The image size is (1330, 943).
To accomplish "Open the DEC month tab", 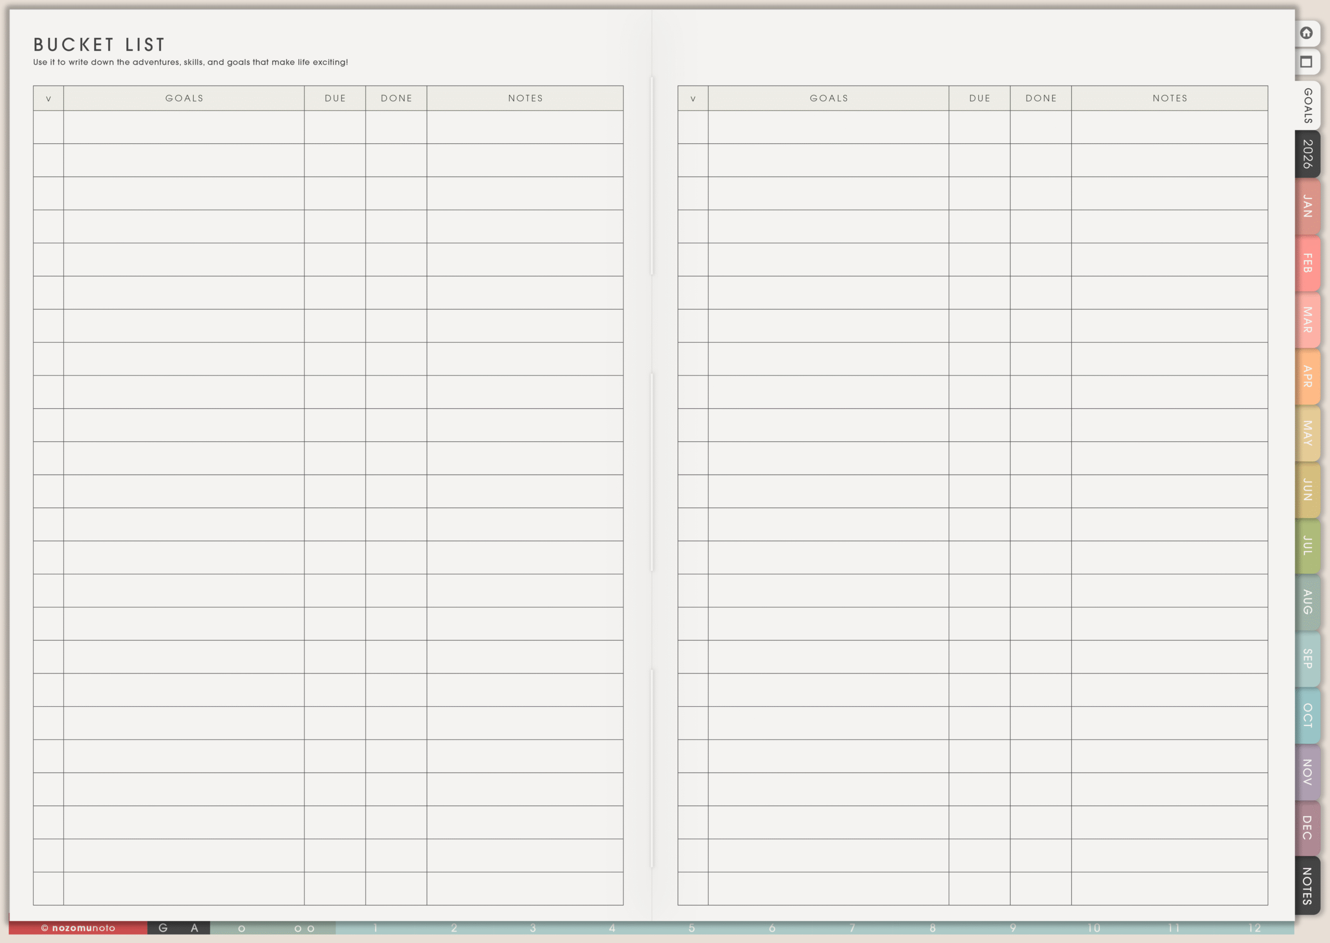I will point(1307,828).
